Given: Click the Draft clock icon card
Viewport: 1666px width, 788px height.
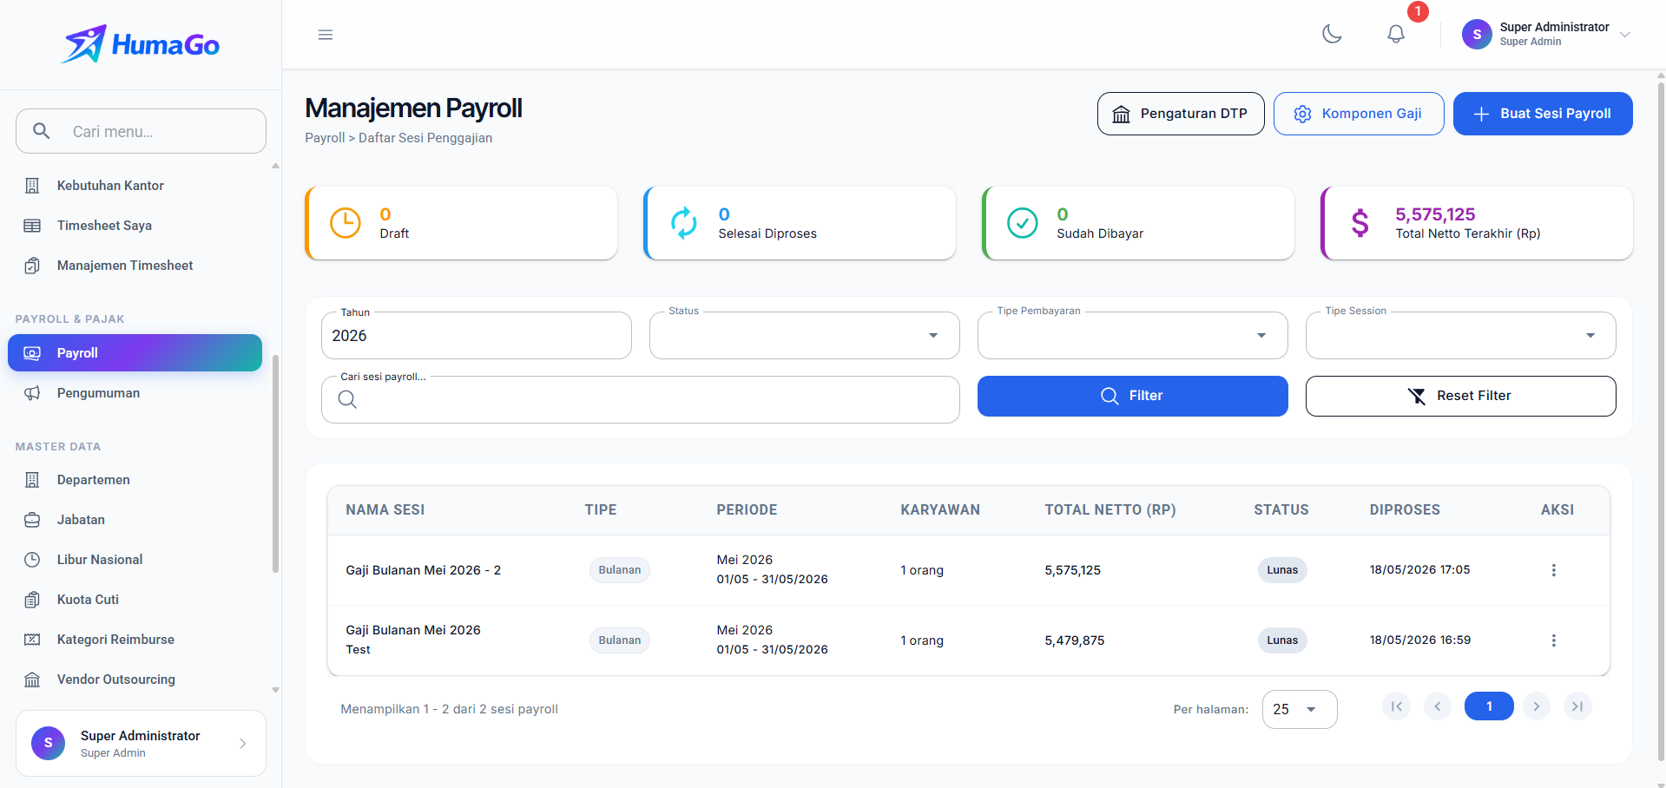Looking at the screenshot, I should pyautogui.click(x=346, y=223).
